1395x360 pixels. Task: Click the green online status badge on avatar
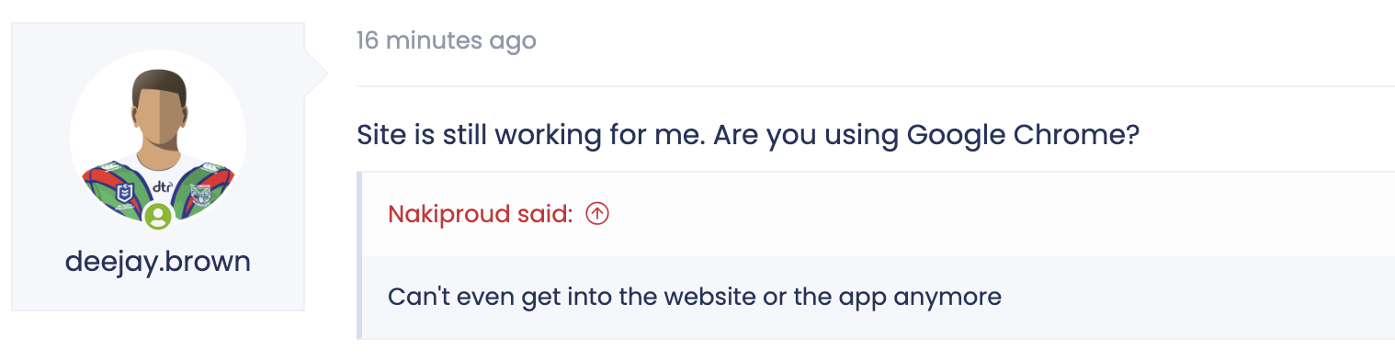158,216
